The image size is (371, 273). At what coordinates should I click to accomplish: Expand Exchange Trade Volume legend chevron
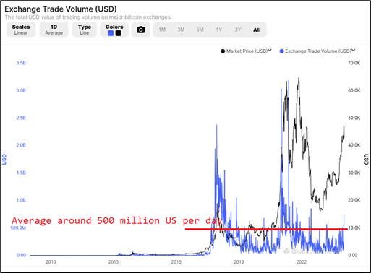point(353,51)
